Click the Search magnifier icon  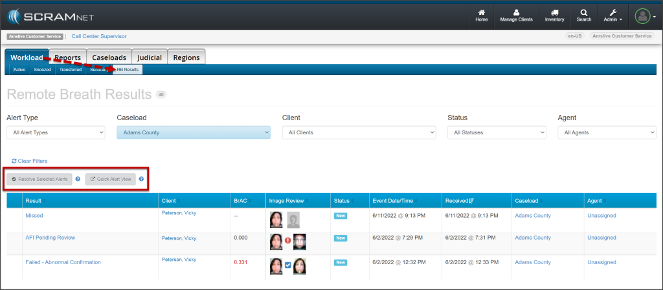coord(583,15)
